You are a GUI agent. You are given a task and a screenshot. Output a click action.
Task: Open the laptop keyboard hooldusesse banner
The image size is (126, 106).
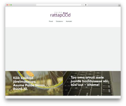point(92,83)
